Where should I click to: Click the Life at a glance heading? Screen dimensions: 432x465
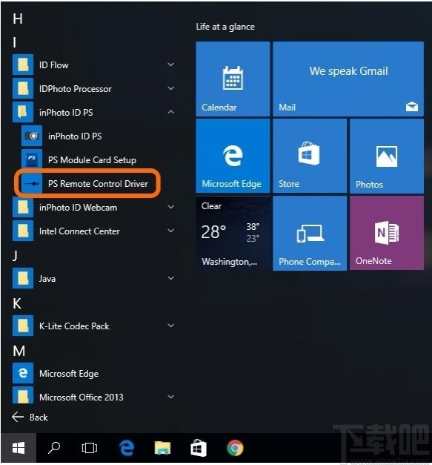[225, 27]
